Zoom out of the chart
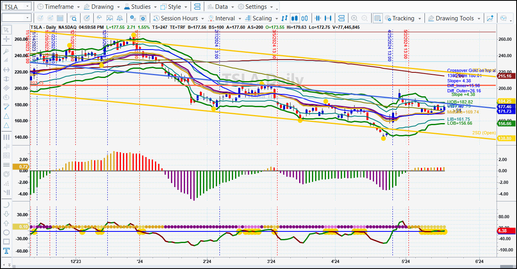Image resolution: width=517 pixels, height=269 pixels. click(x=364, y=18)
